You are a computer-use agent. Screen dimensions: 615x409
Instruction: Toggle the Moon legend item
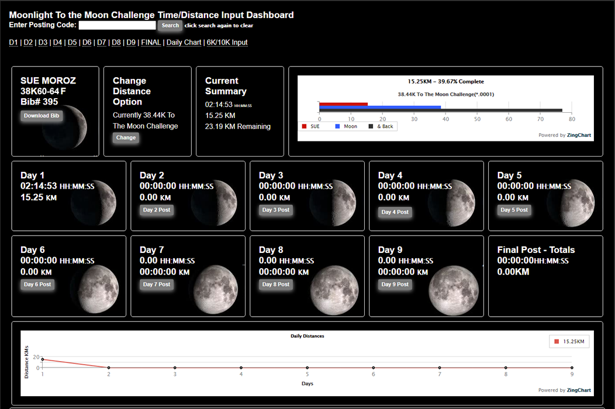[x=346, y=126]
